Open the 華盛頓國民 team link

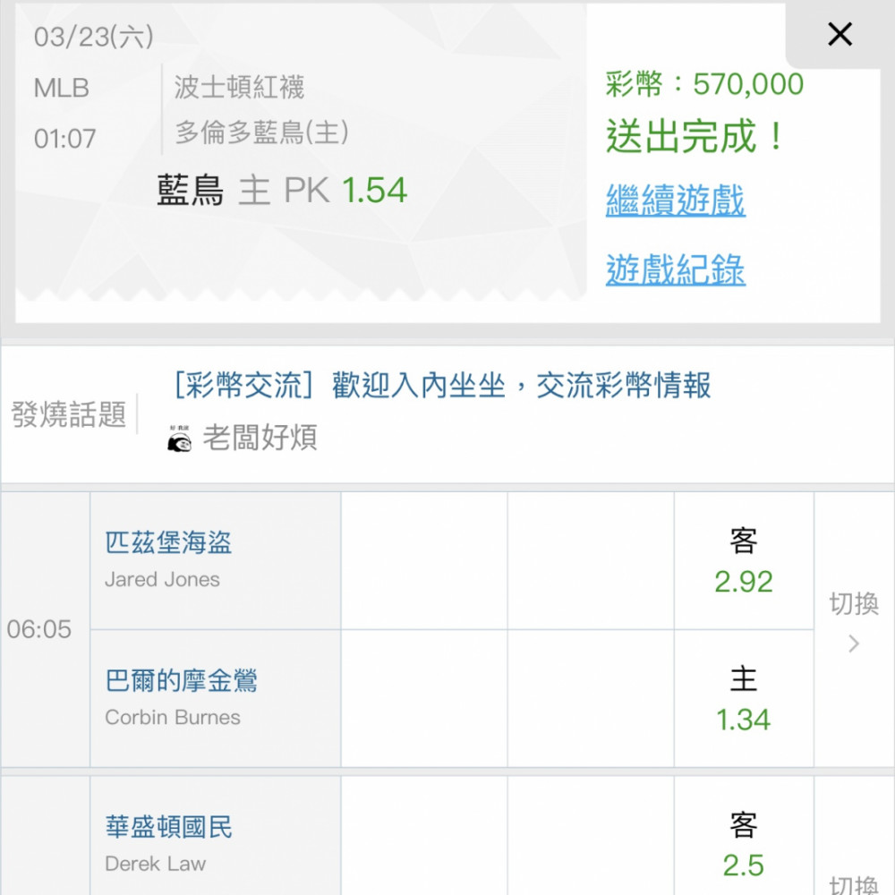coord(168,826)
